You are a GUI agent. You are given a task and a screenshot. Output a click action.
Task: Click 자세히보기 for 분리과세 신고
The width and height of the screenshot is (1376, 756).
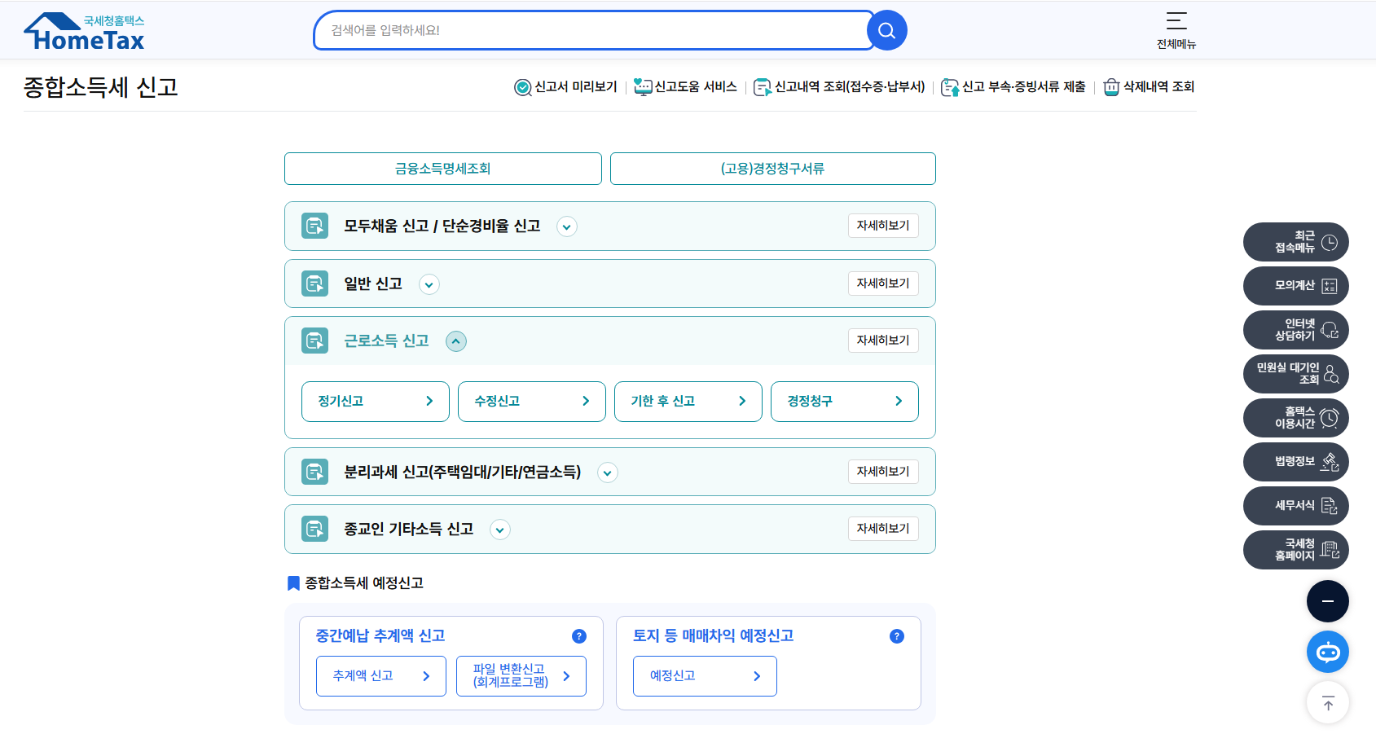[x=883, y=472]
